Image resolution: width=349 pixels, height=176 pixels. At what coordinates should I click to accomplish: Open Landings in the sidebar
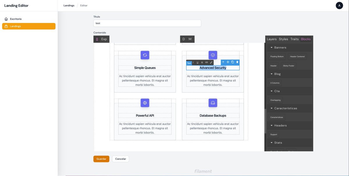[x=29, y=26]
